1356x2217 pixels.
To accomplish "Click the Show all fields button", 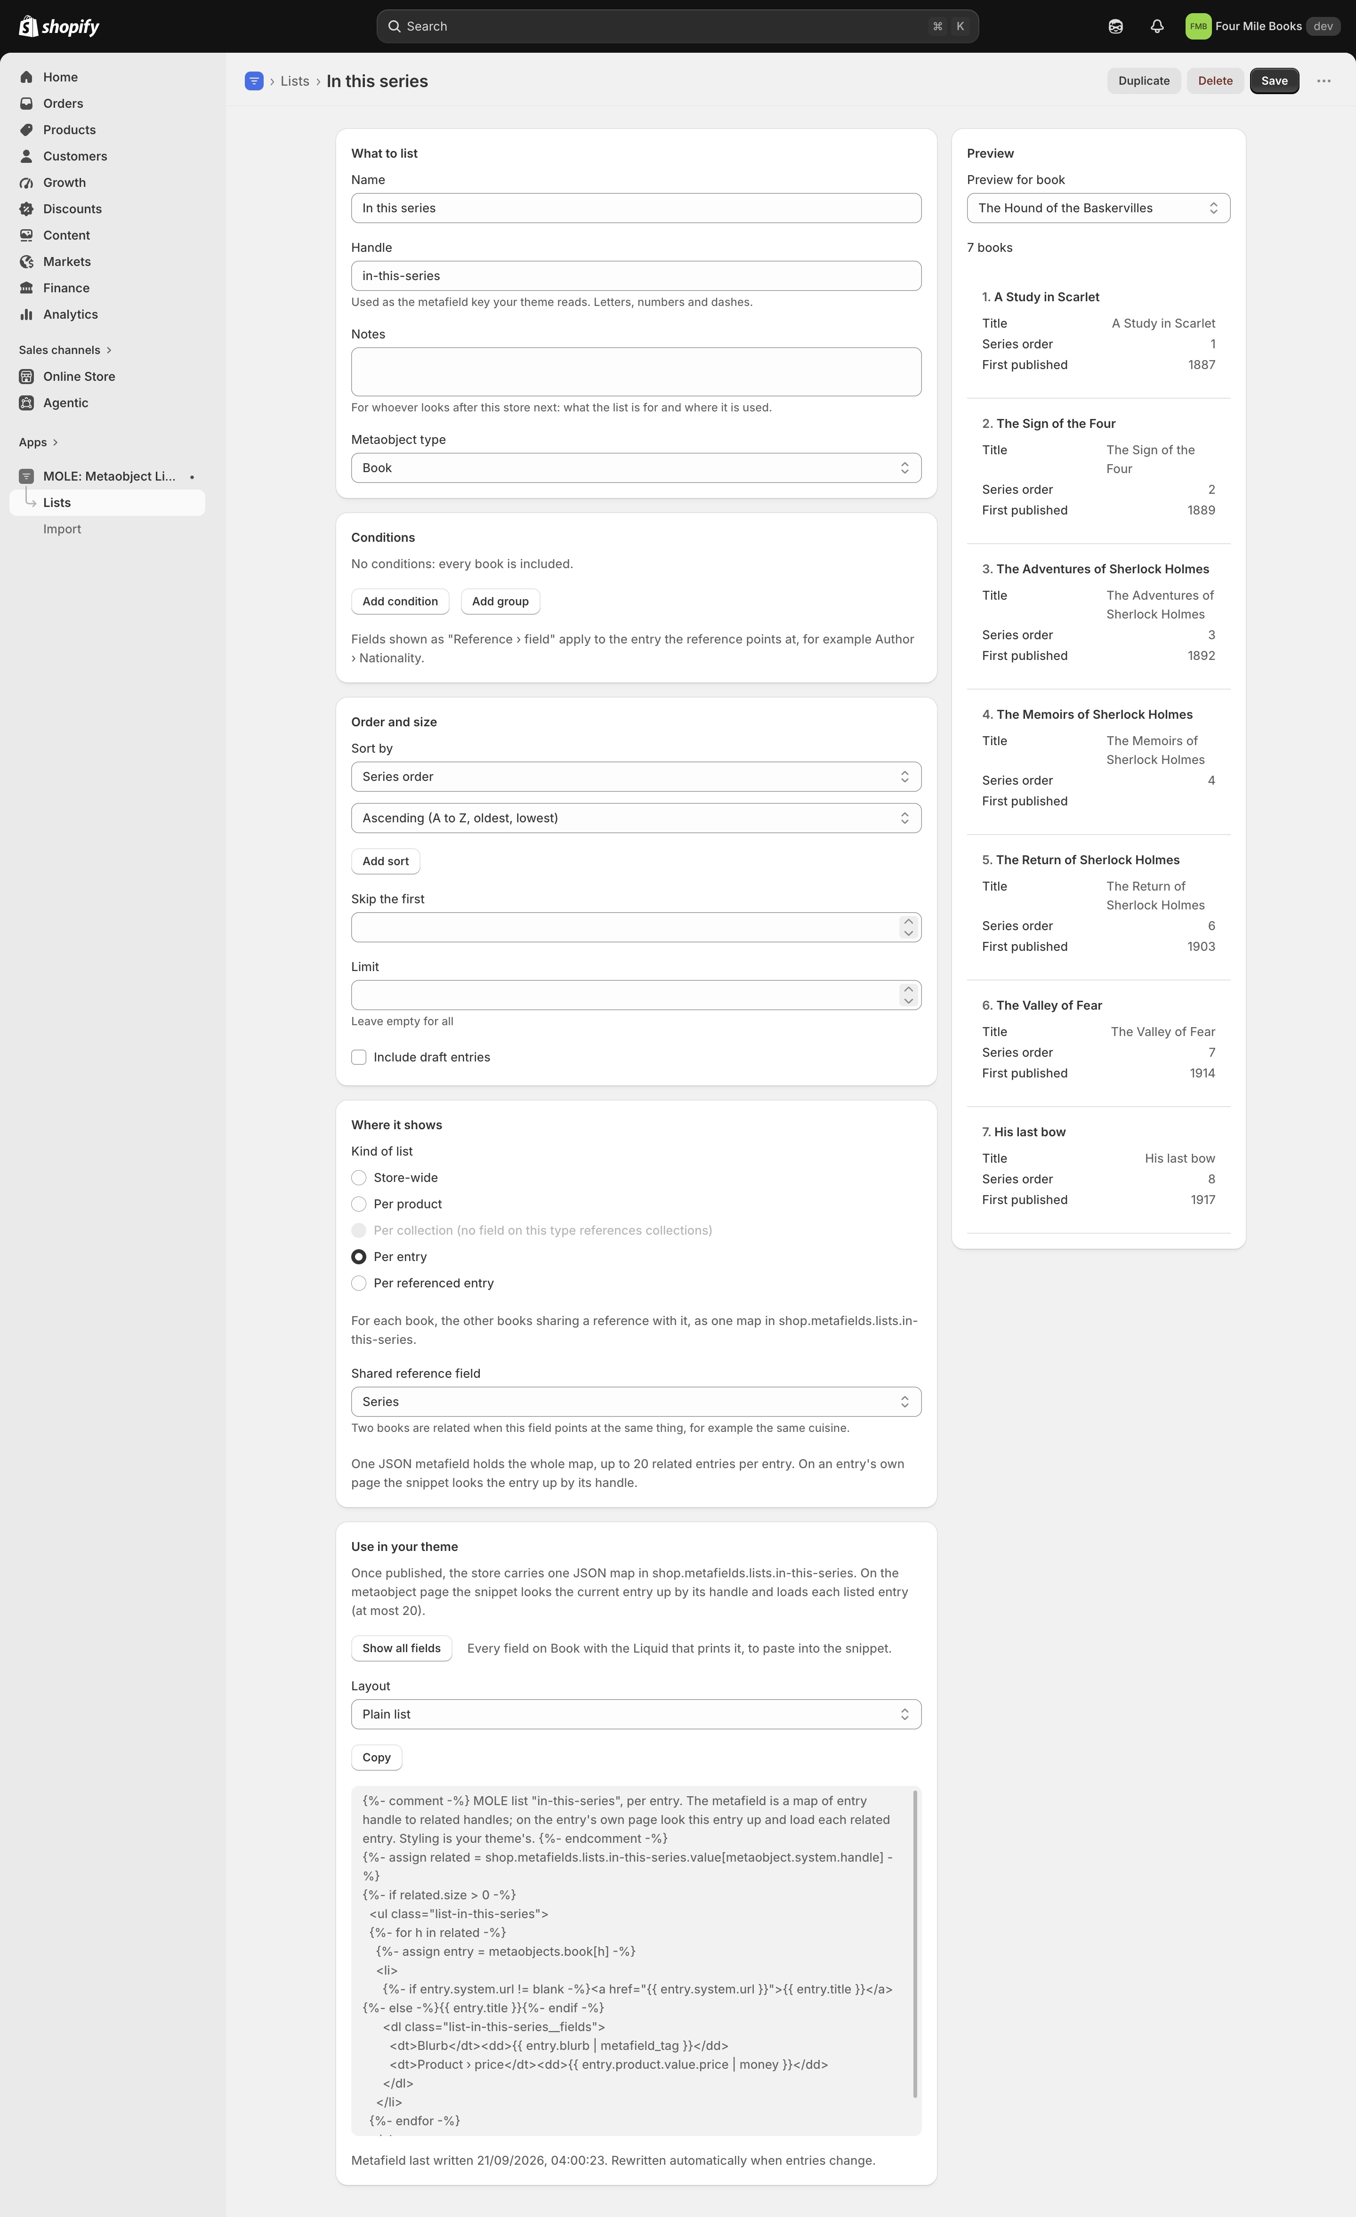I will 401,1648.
